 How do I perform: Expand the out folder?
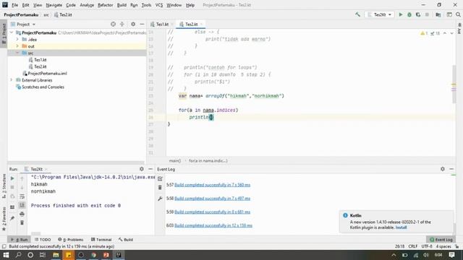point(17,46)
